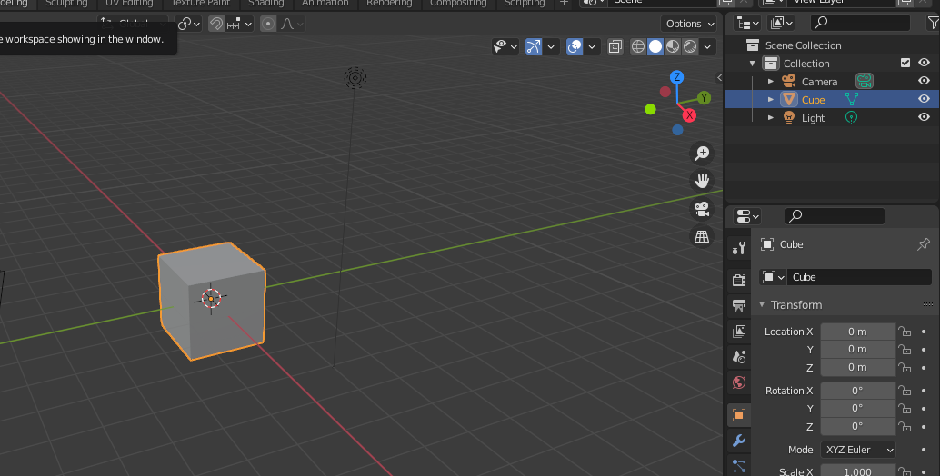
Task: Open the outliner filter funnel
Action: [x=933, y=23]
